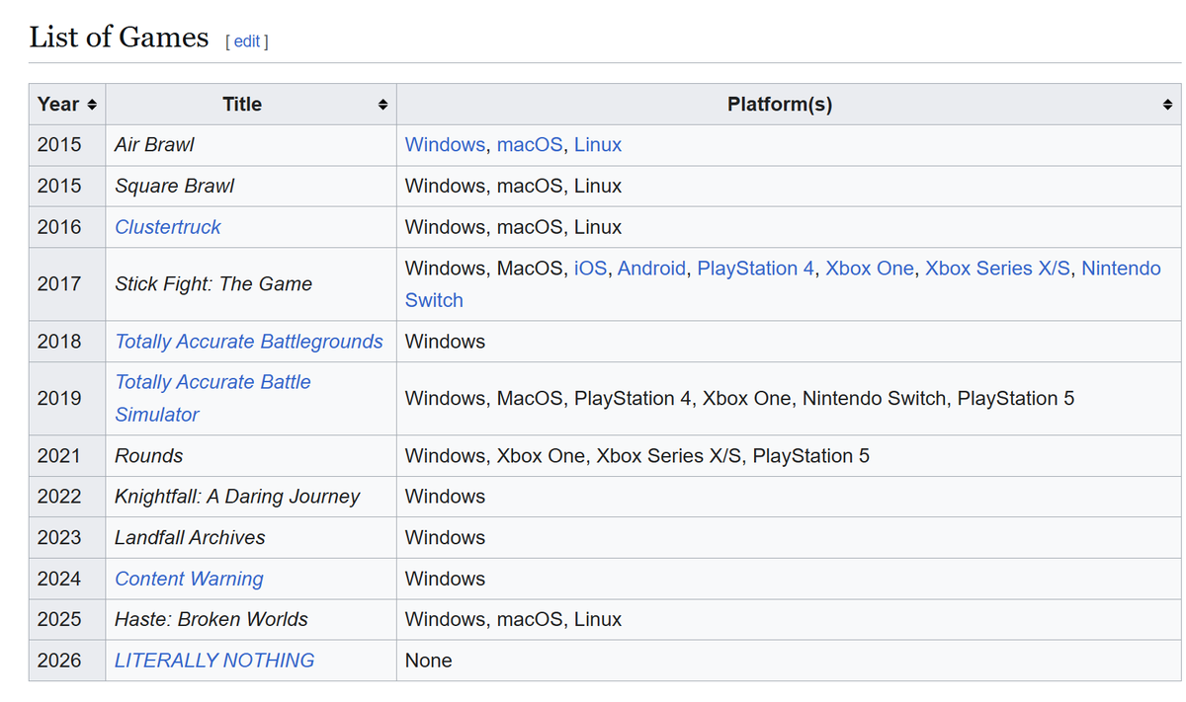The width and height of the screenshot is (1186, 702).
Task: Open the Xbox Series X/S link in Stick Fight row
Action: tap(997, 269)
